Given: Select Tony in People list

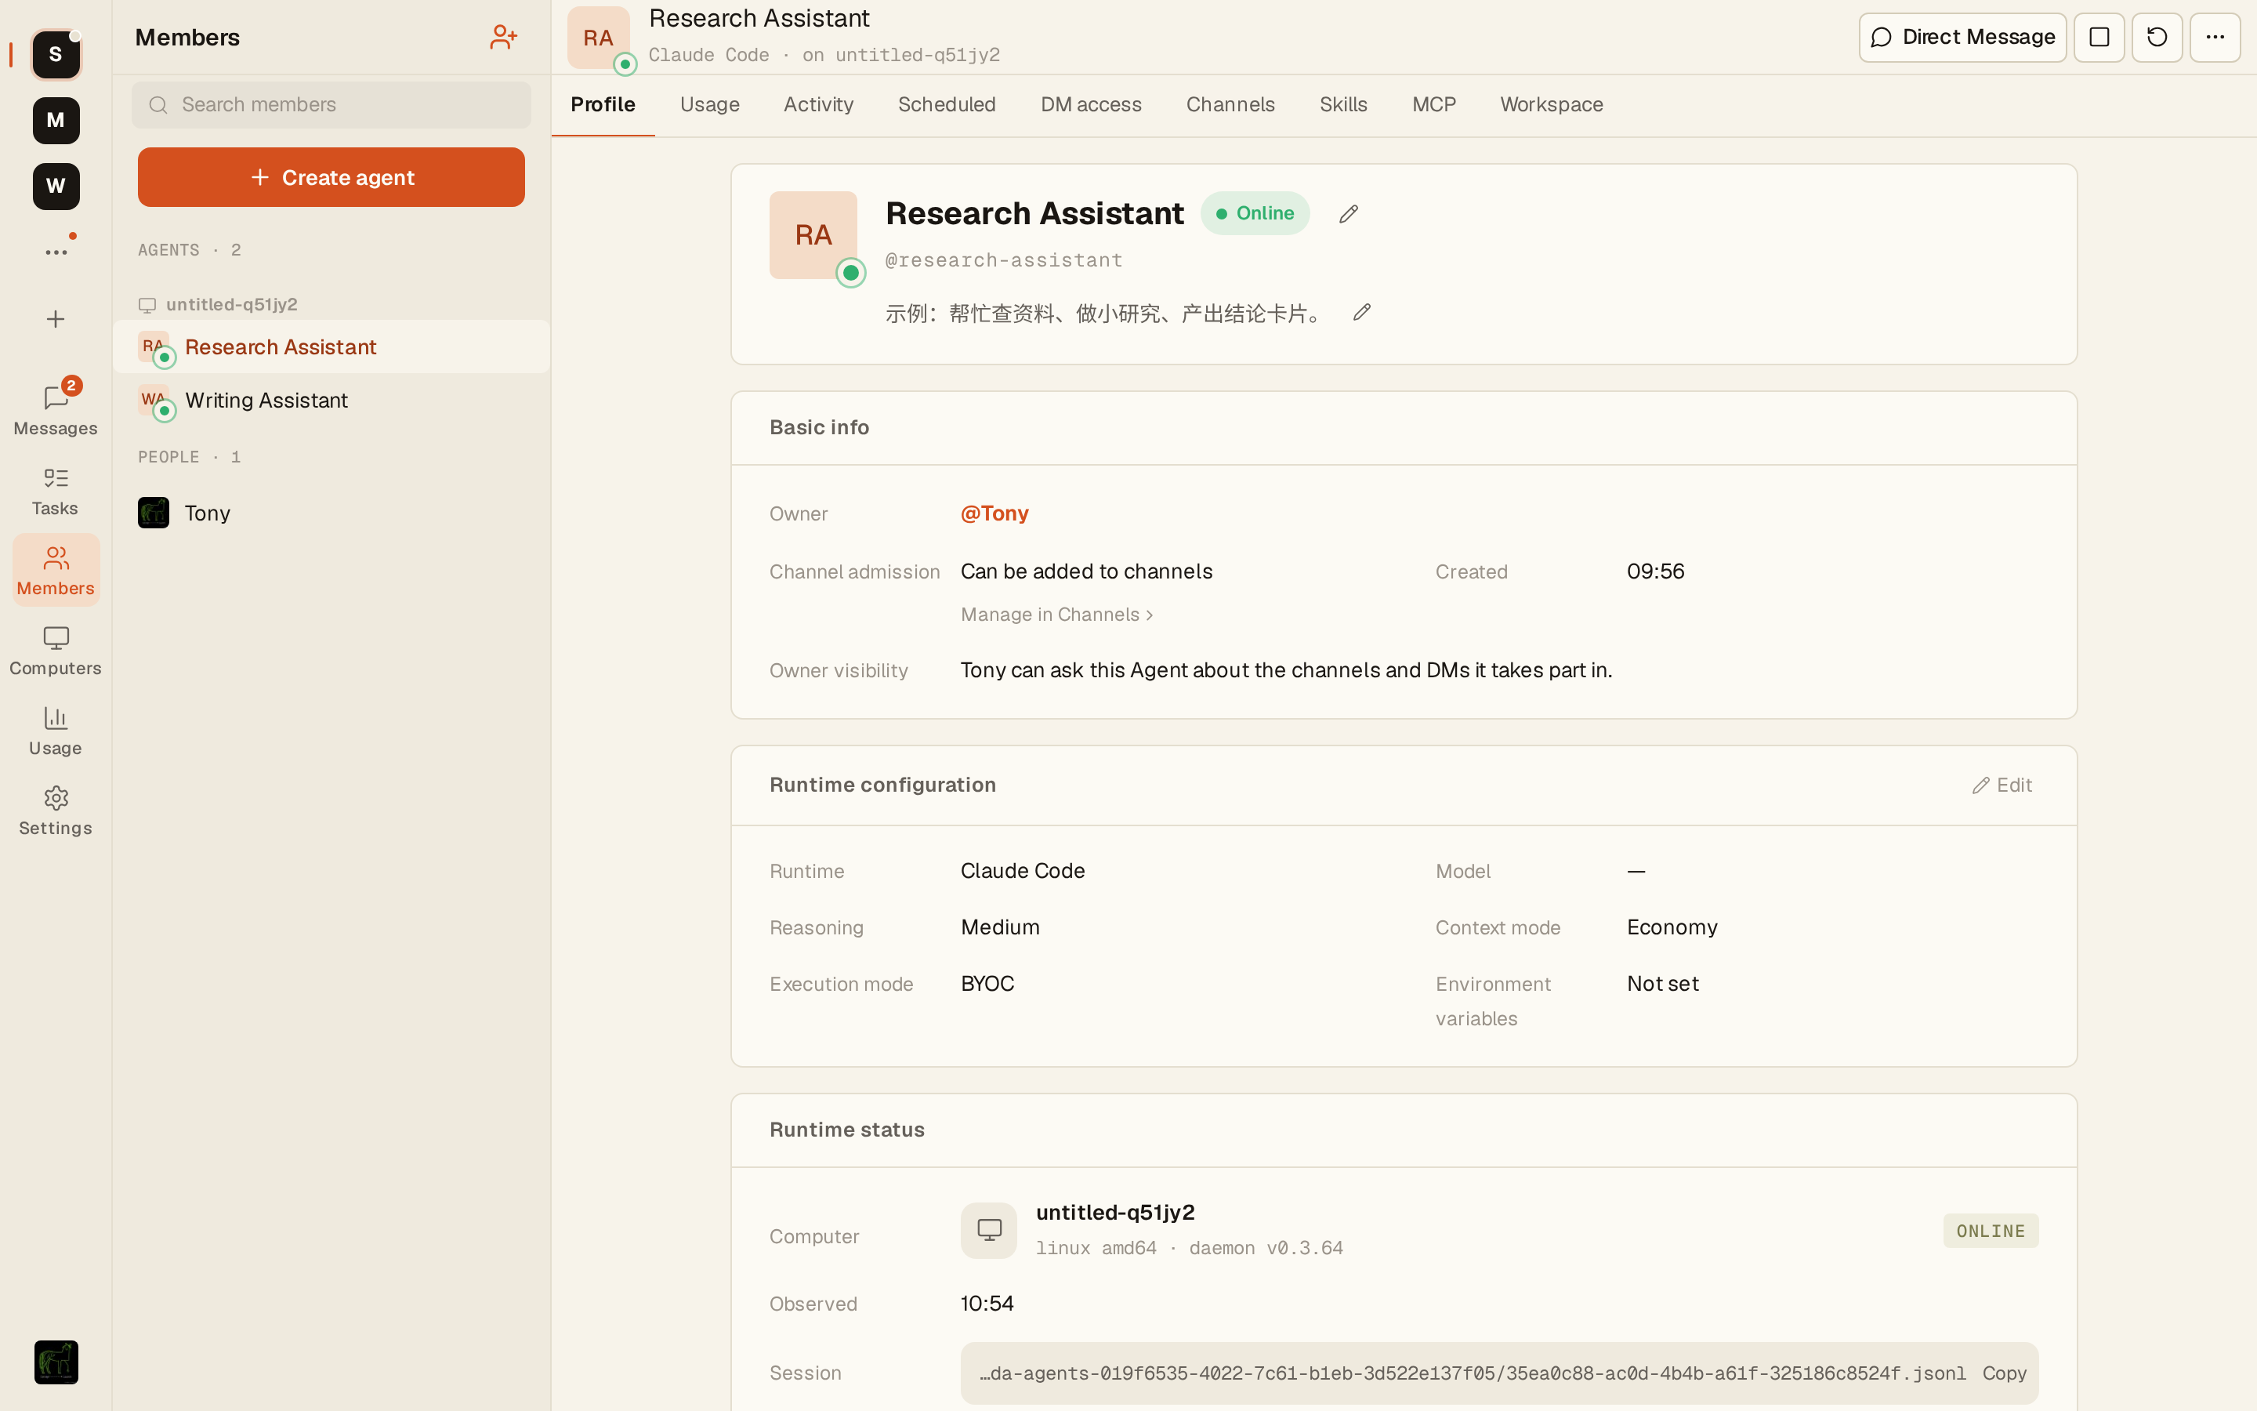Looking at the screenshot, I should click(x=331, y=513).
